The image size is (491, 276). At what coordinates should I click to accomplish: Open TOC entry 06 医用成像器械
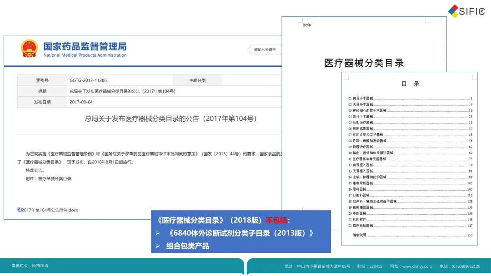[x=410, y=129]
